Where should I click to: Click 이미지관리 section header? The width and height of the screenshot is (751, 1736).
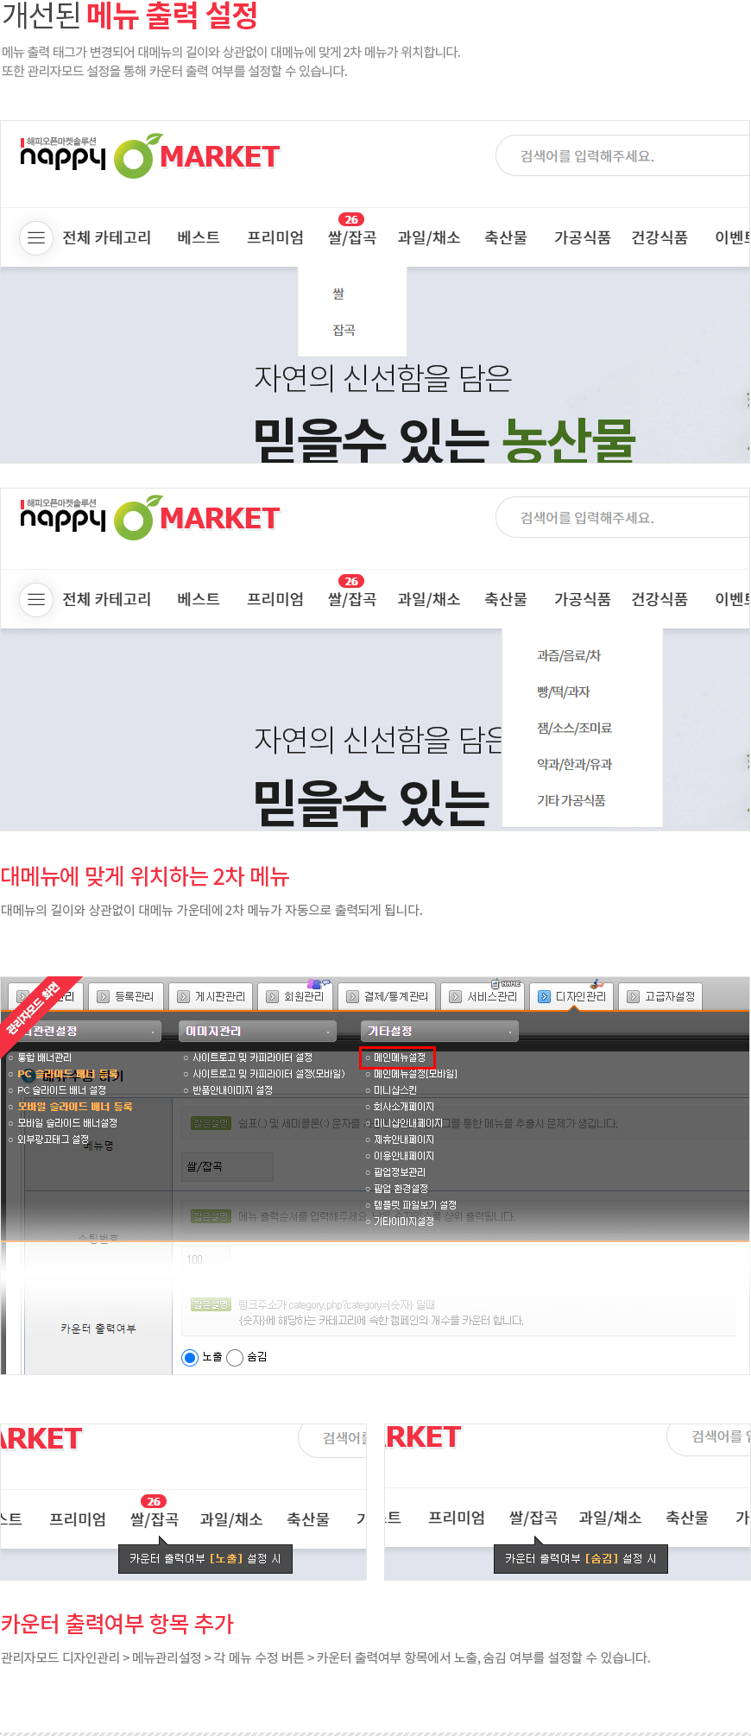pos(257,1031)
